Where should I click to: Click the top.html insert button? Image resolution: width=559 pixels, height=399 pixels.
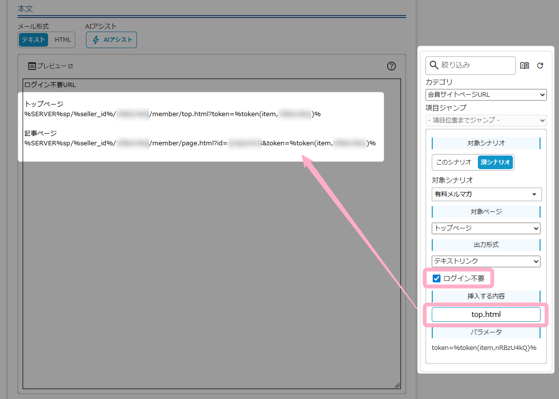coord(486,314)
